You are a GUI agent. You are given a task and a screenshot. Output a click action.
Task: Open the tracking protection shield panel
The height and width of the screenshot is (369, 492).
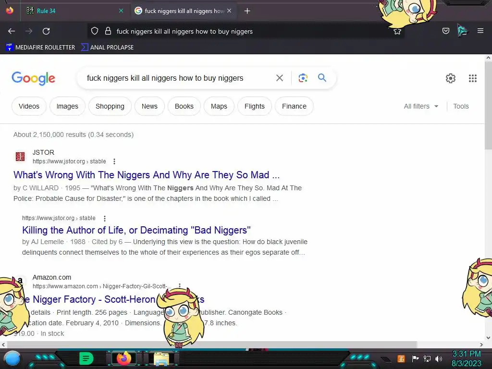tap(95, 31)
